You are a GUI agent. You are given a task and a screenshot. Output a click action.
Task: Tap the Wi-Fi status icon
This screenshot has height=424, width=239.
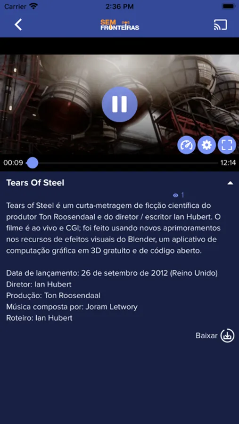click(x=33, y=6)
